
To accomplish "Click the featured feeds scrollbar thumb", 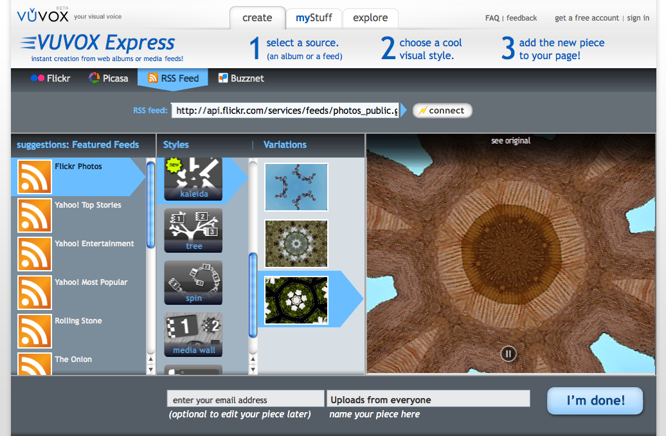I will click(x=150, y=205).
